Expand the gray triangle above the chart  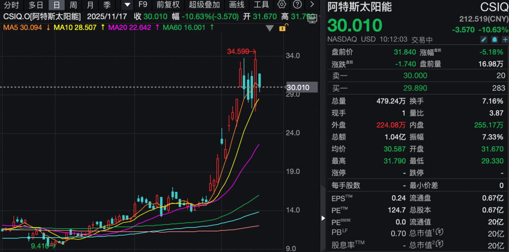pyautogui.click(x=270, y=28)
